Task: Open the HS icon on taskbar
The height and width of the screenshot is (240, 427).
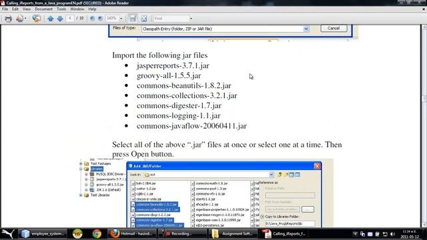Action: coord(77,234)
